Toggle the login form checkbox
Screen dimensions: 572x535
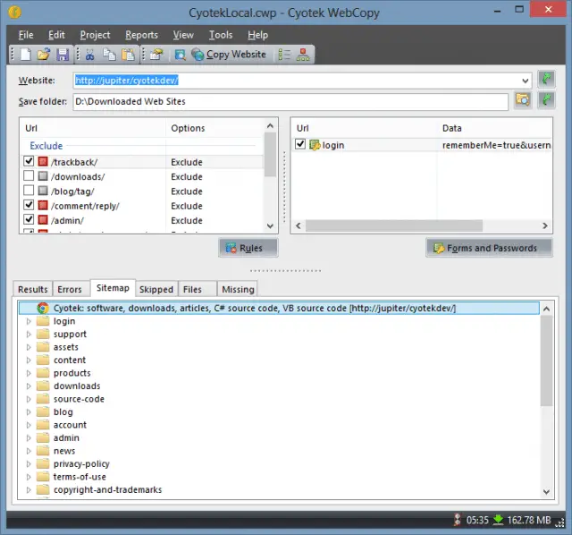click(x=300, y=145)
